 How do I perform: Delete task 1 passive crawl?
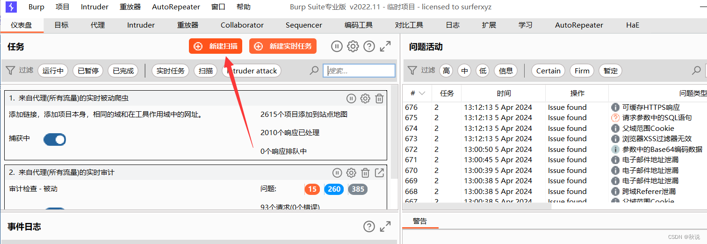pos(380,99)
